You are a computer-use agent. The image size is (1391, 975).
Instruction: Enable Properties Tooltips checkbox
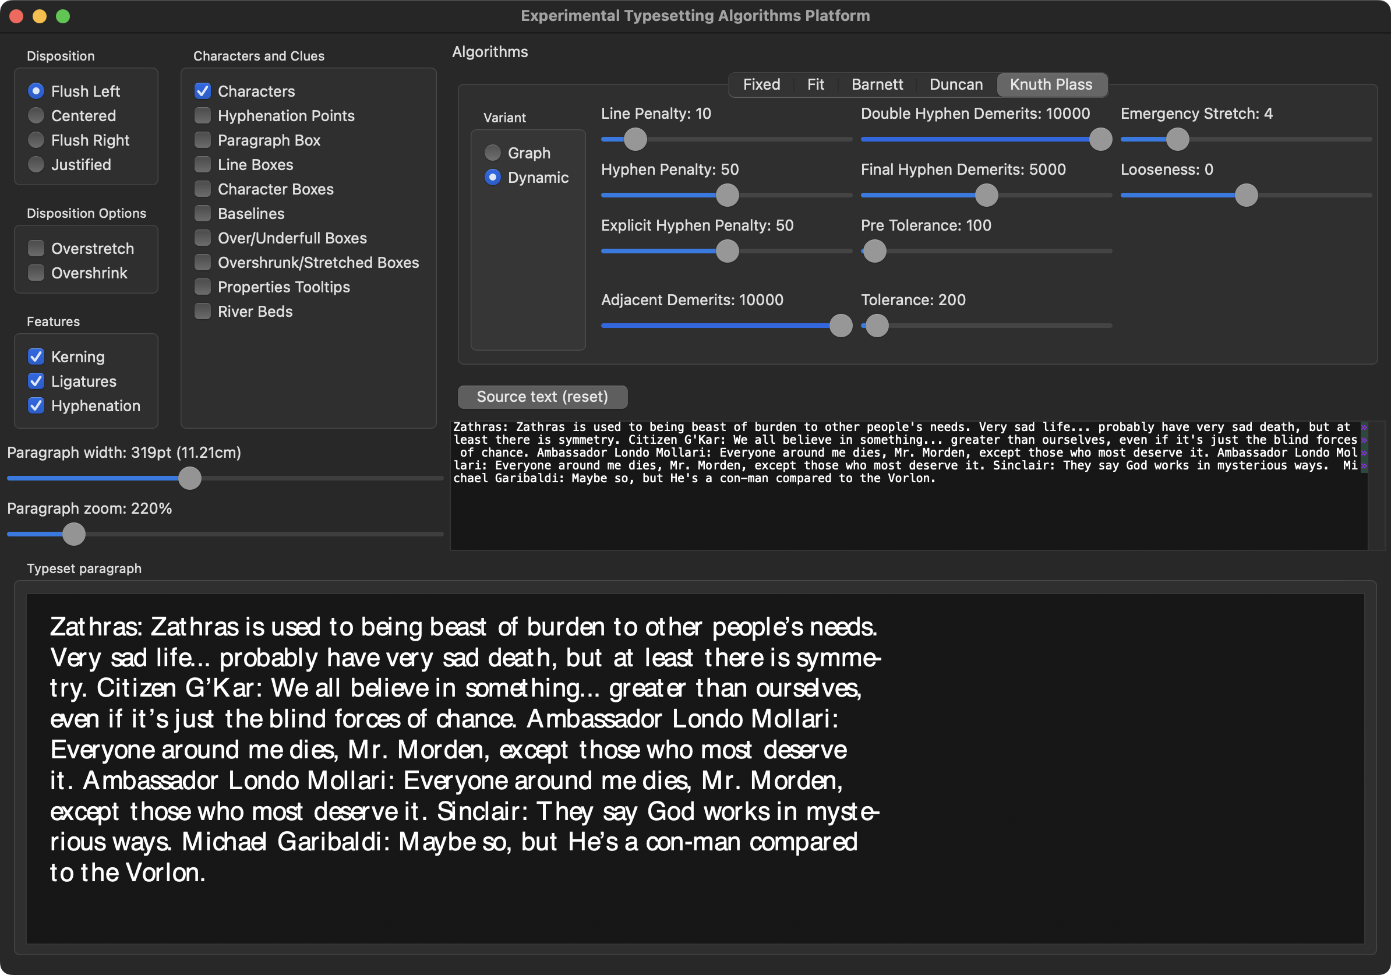(x=202, y=287)
